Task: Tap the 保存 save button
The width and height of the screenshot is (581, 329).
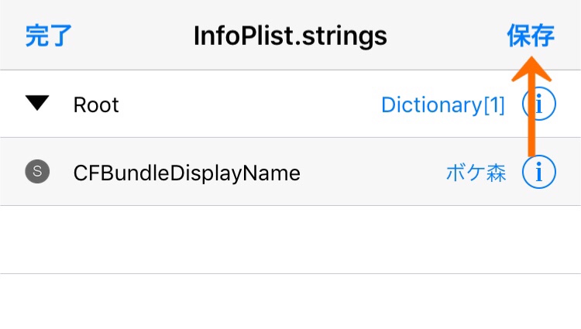Action: [531, 36]
